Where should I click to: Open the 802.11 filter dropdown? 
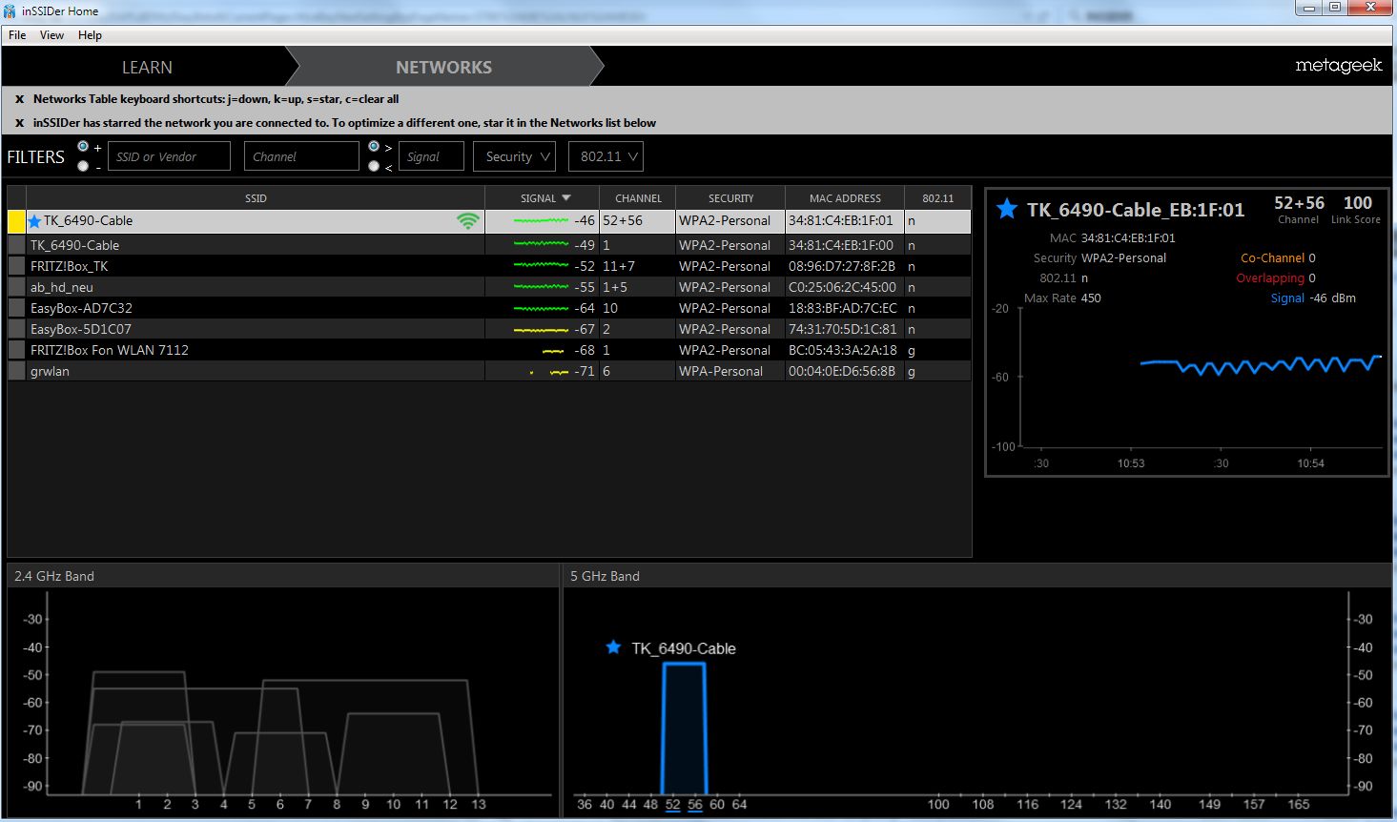pos(606,156)
